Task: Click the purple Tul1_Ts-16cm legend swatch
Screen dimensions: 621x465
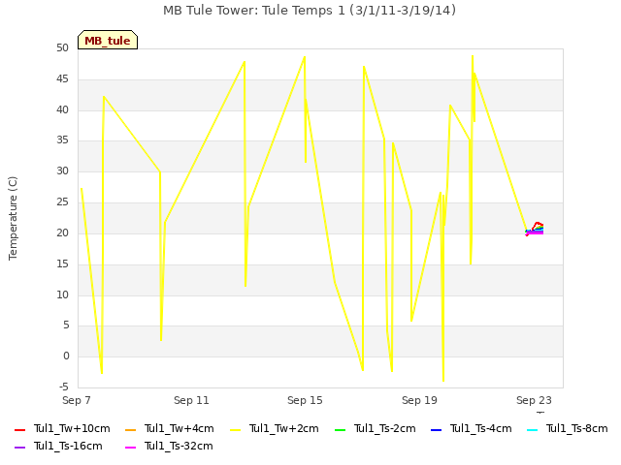Action: click(x=19, y=448)
